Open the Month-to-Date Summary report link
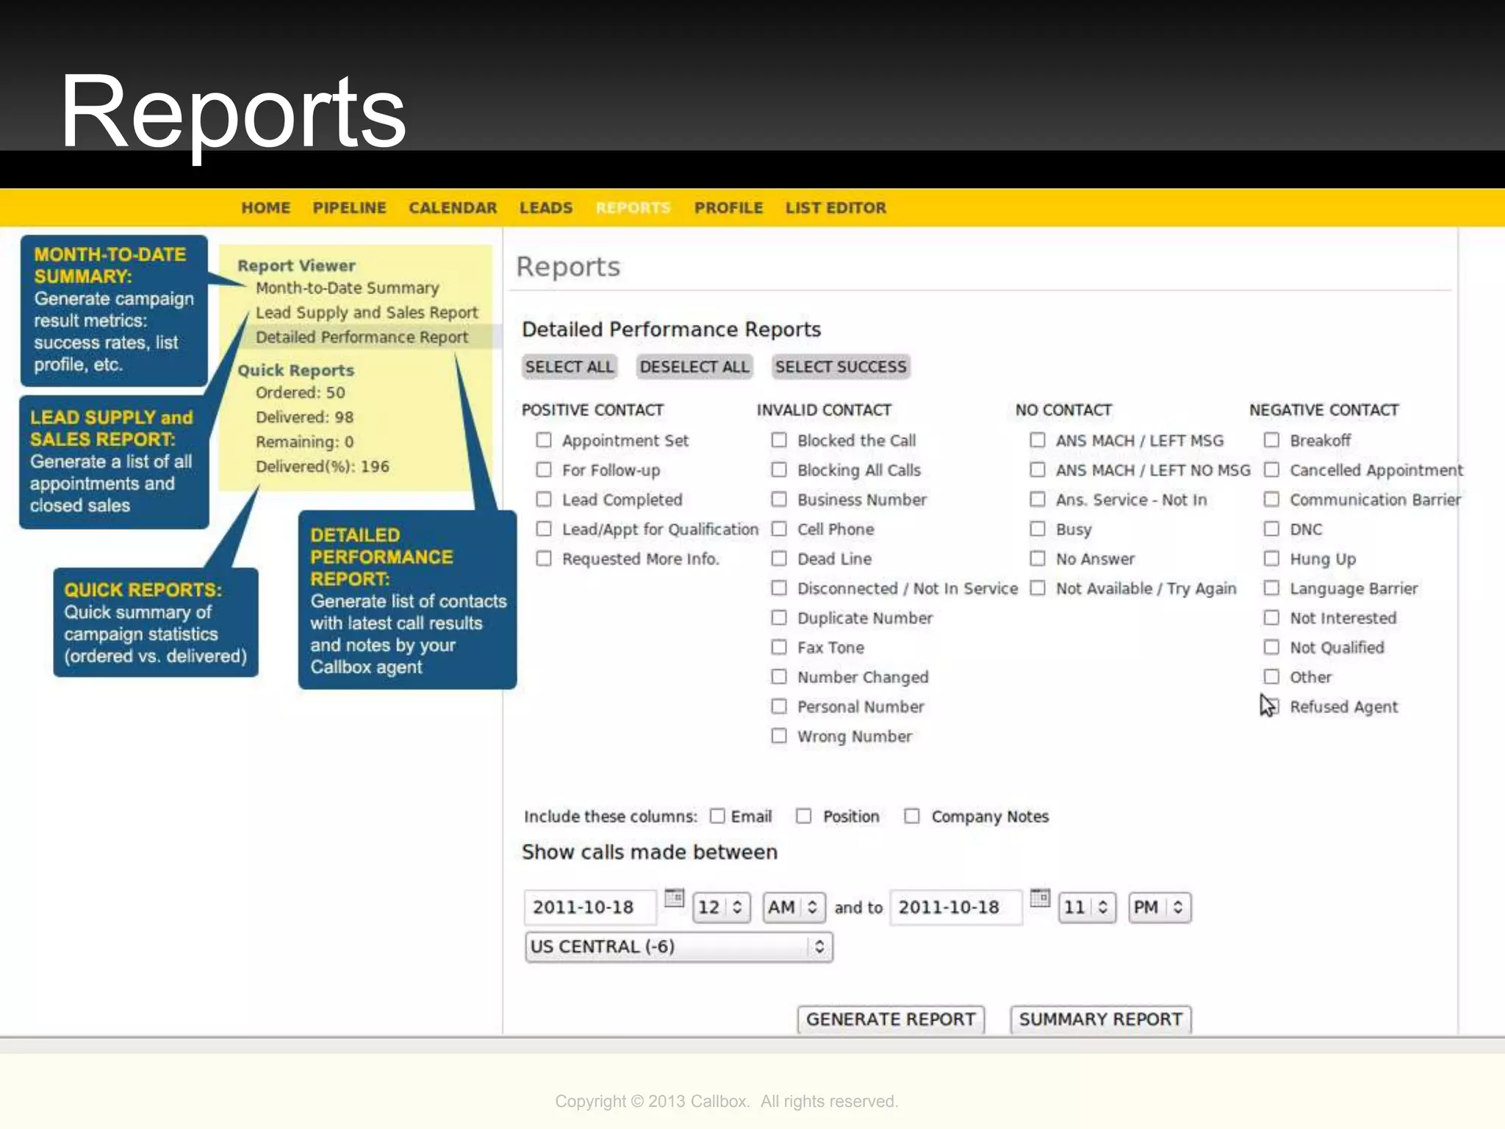The height and width of the screenshot is (1129, 1505). [347, 288]
